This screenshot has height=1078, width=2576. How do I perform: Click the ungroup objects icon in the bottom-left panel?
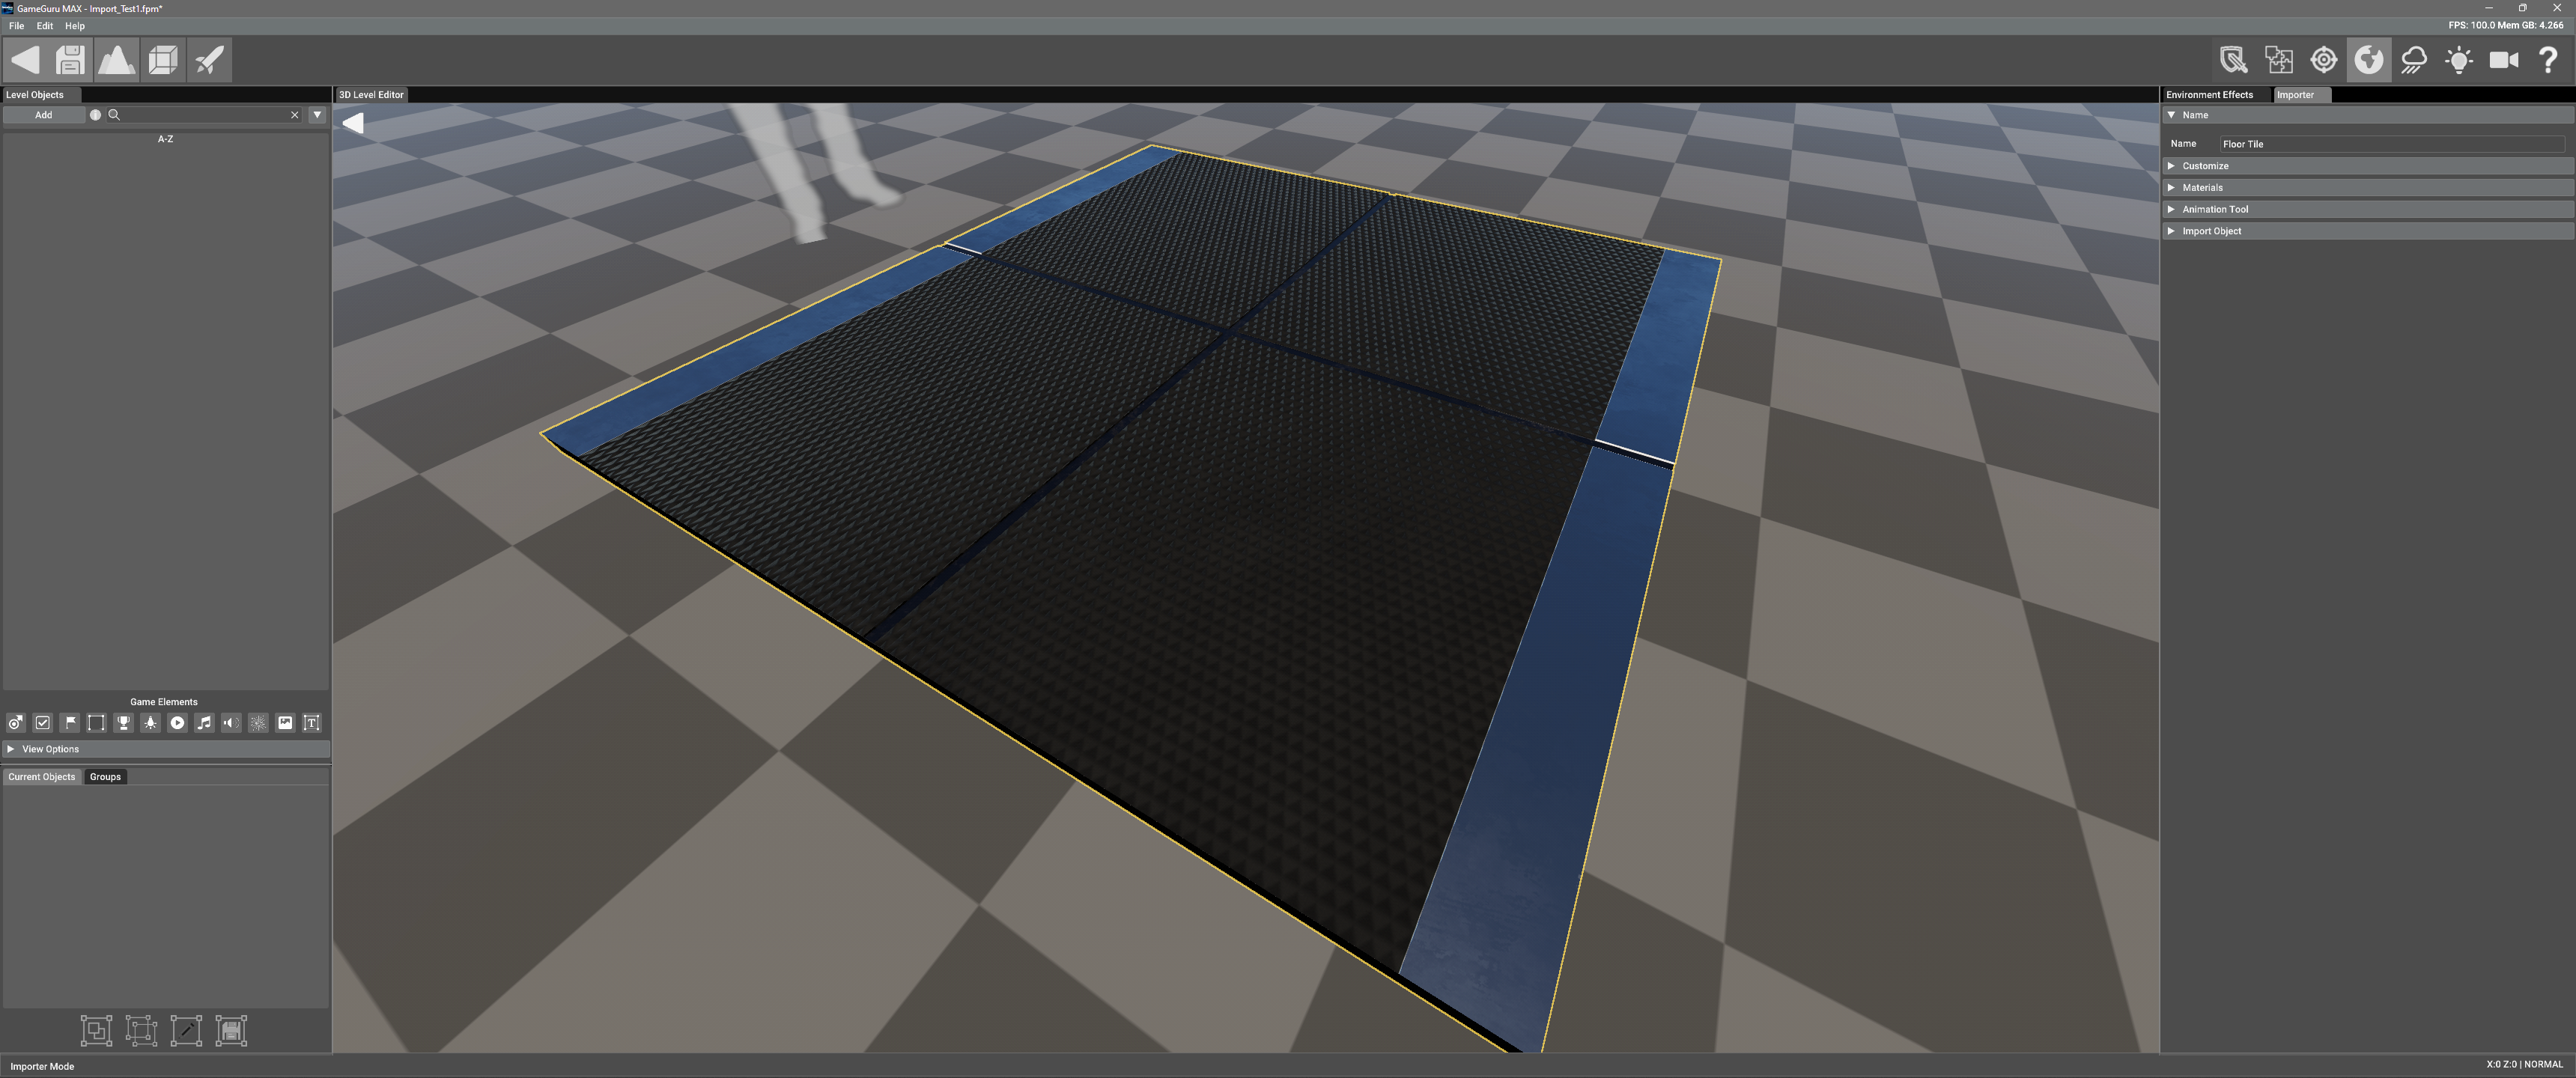(x=141, y=1031)
